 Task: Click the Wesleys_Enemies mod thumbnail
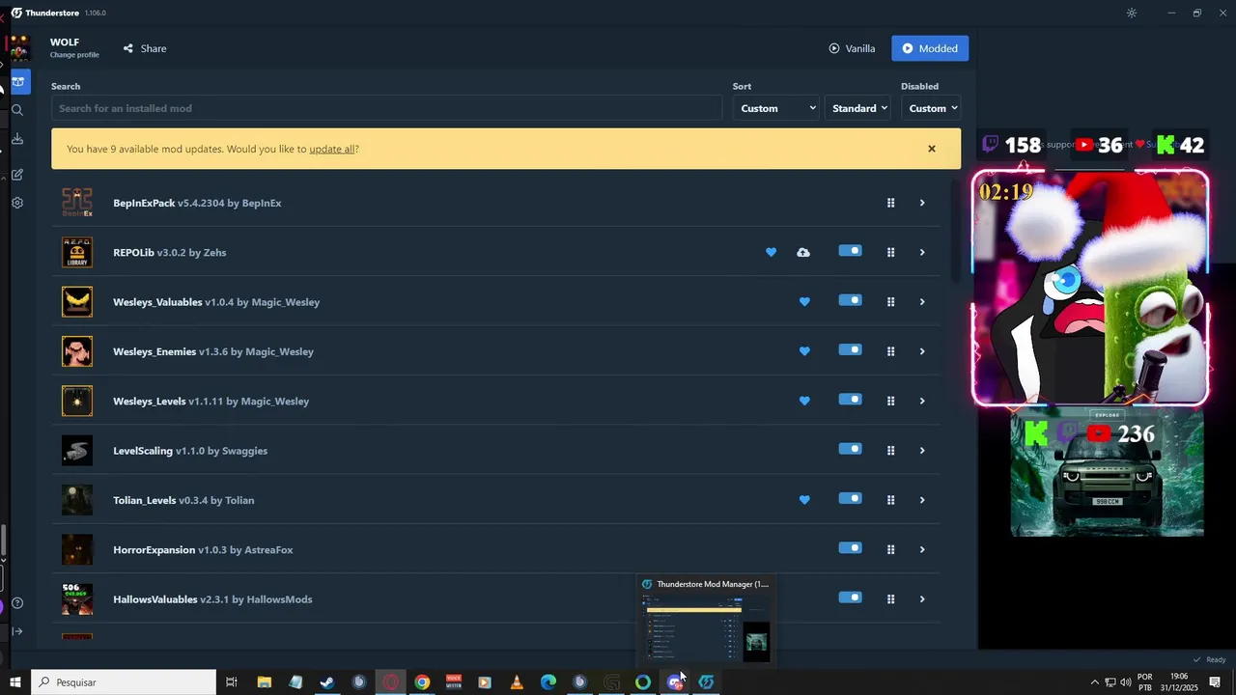coord(77,351)
